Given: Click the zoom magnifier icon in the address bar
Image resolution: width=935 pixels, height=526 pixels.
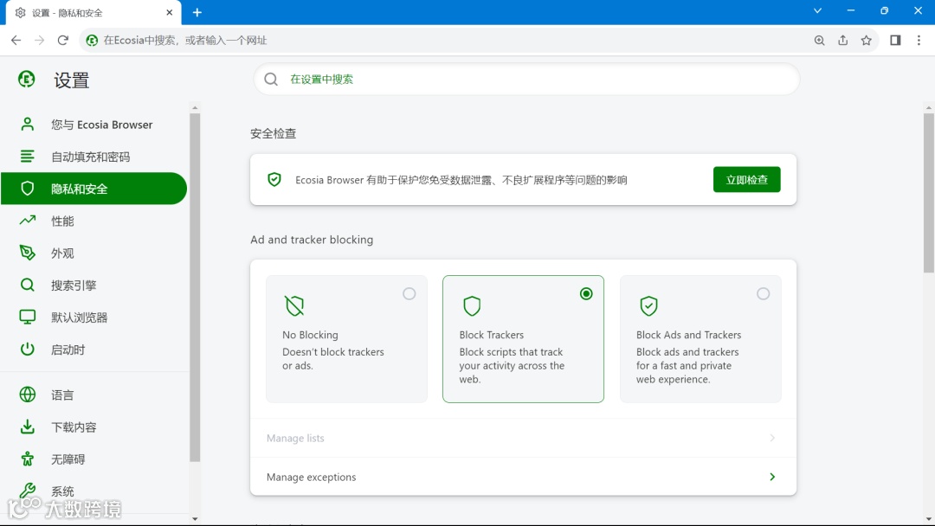Looking at the screenshot, I should [x=819, y=40].
